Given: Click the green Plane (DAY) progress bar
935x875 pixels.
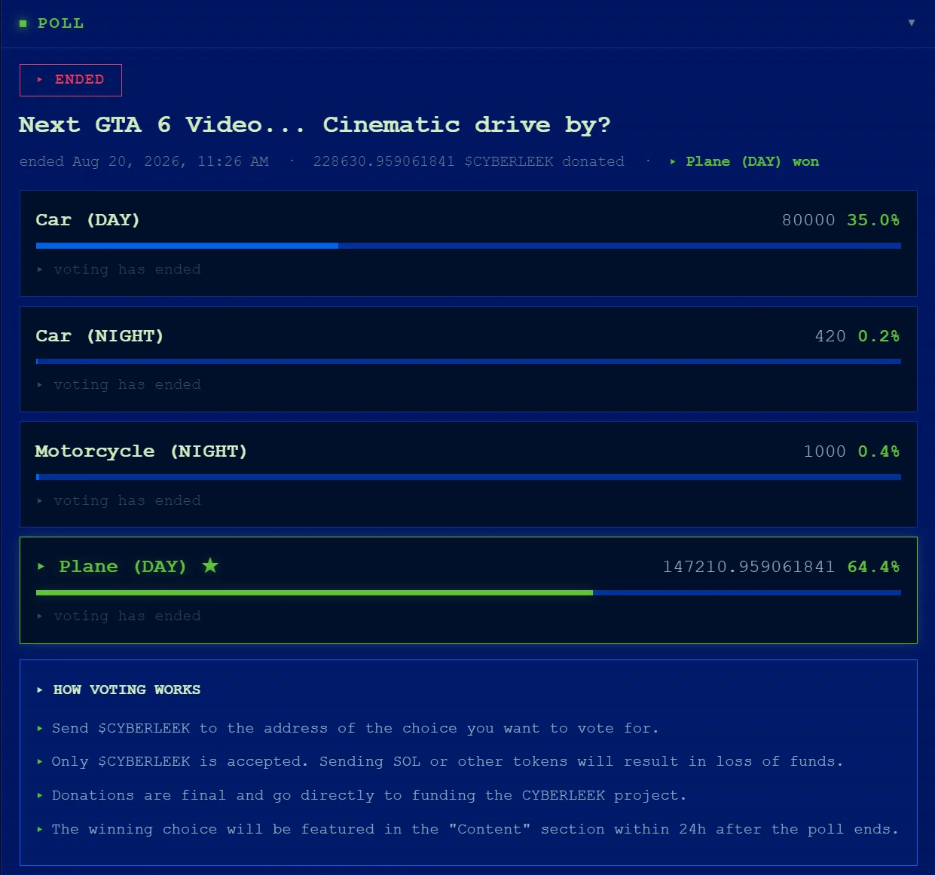Looking at the screenshot, I should 469,593.
